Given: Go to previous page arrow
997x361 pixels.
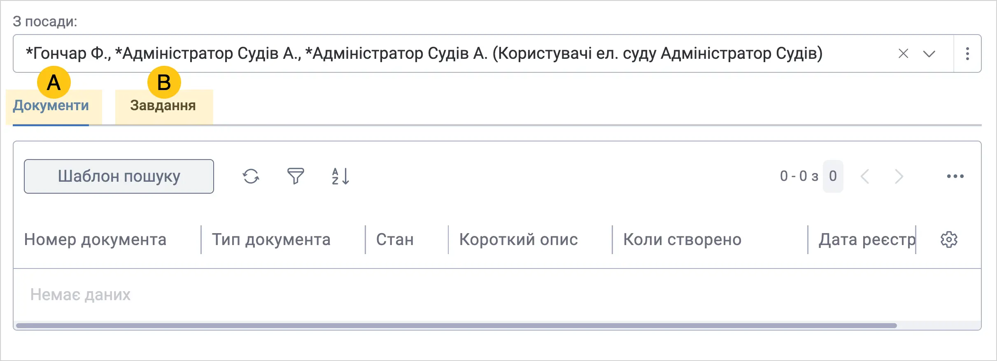Looking at the screenshot, I should point(865,176).
